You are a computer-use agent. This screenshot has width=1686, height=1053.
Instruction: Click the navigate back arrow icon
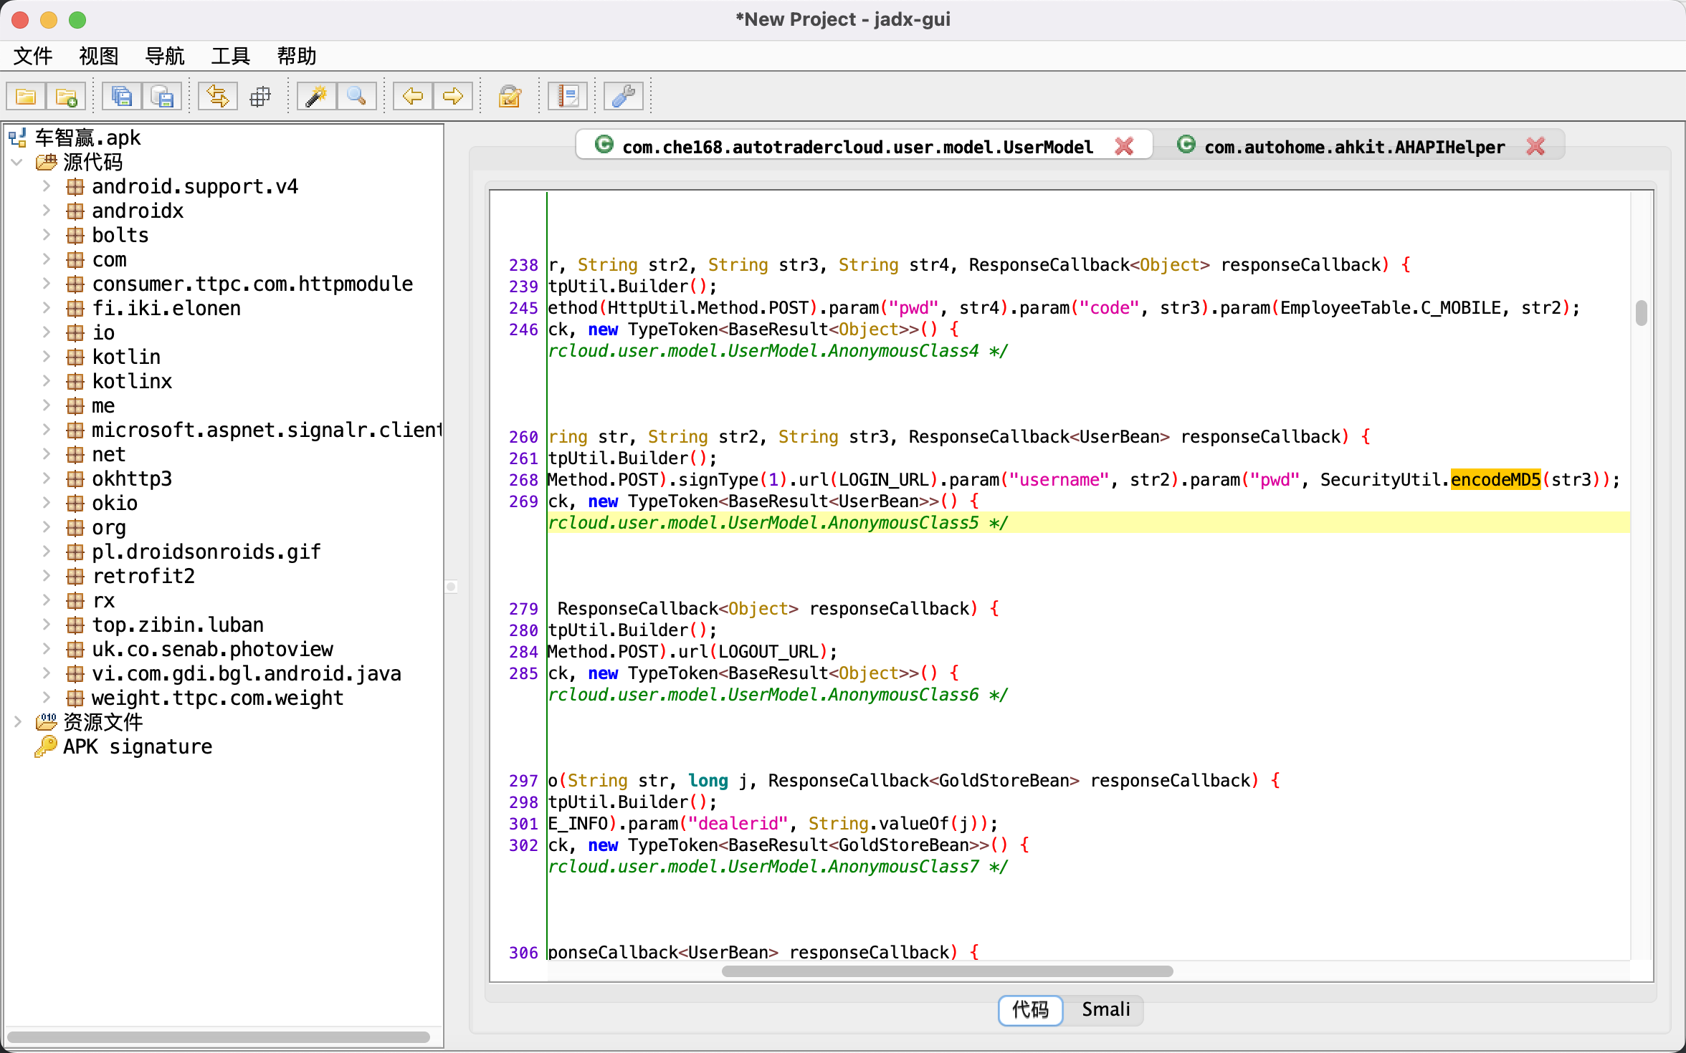[x=412, y=96]
